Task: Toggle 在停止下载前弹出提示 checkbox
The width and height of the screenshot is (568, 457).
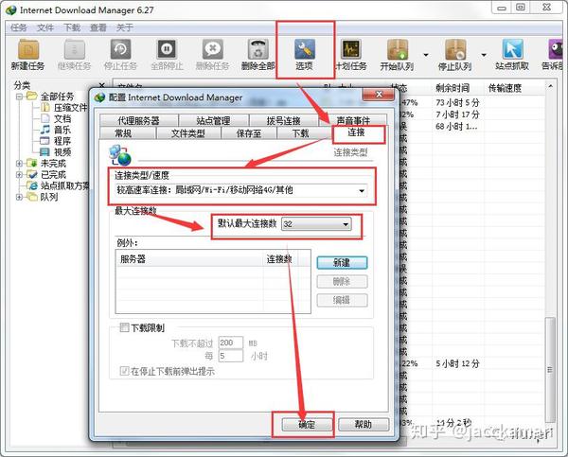Action: click(x=124, y=371)
